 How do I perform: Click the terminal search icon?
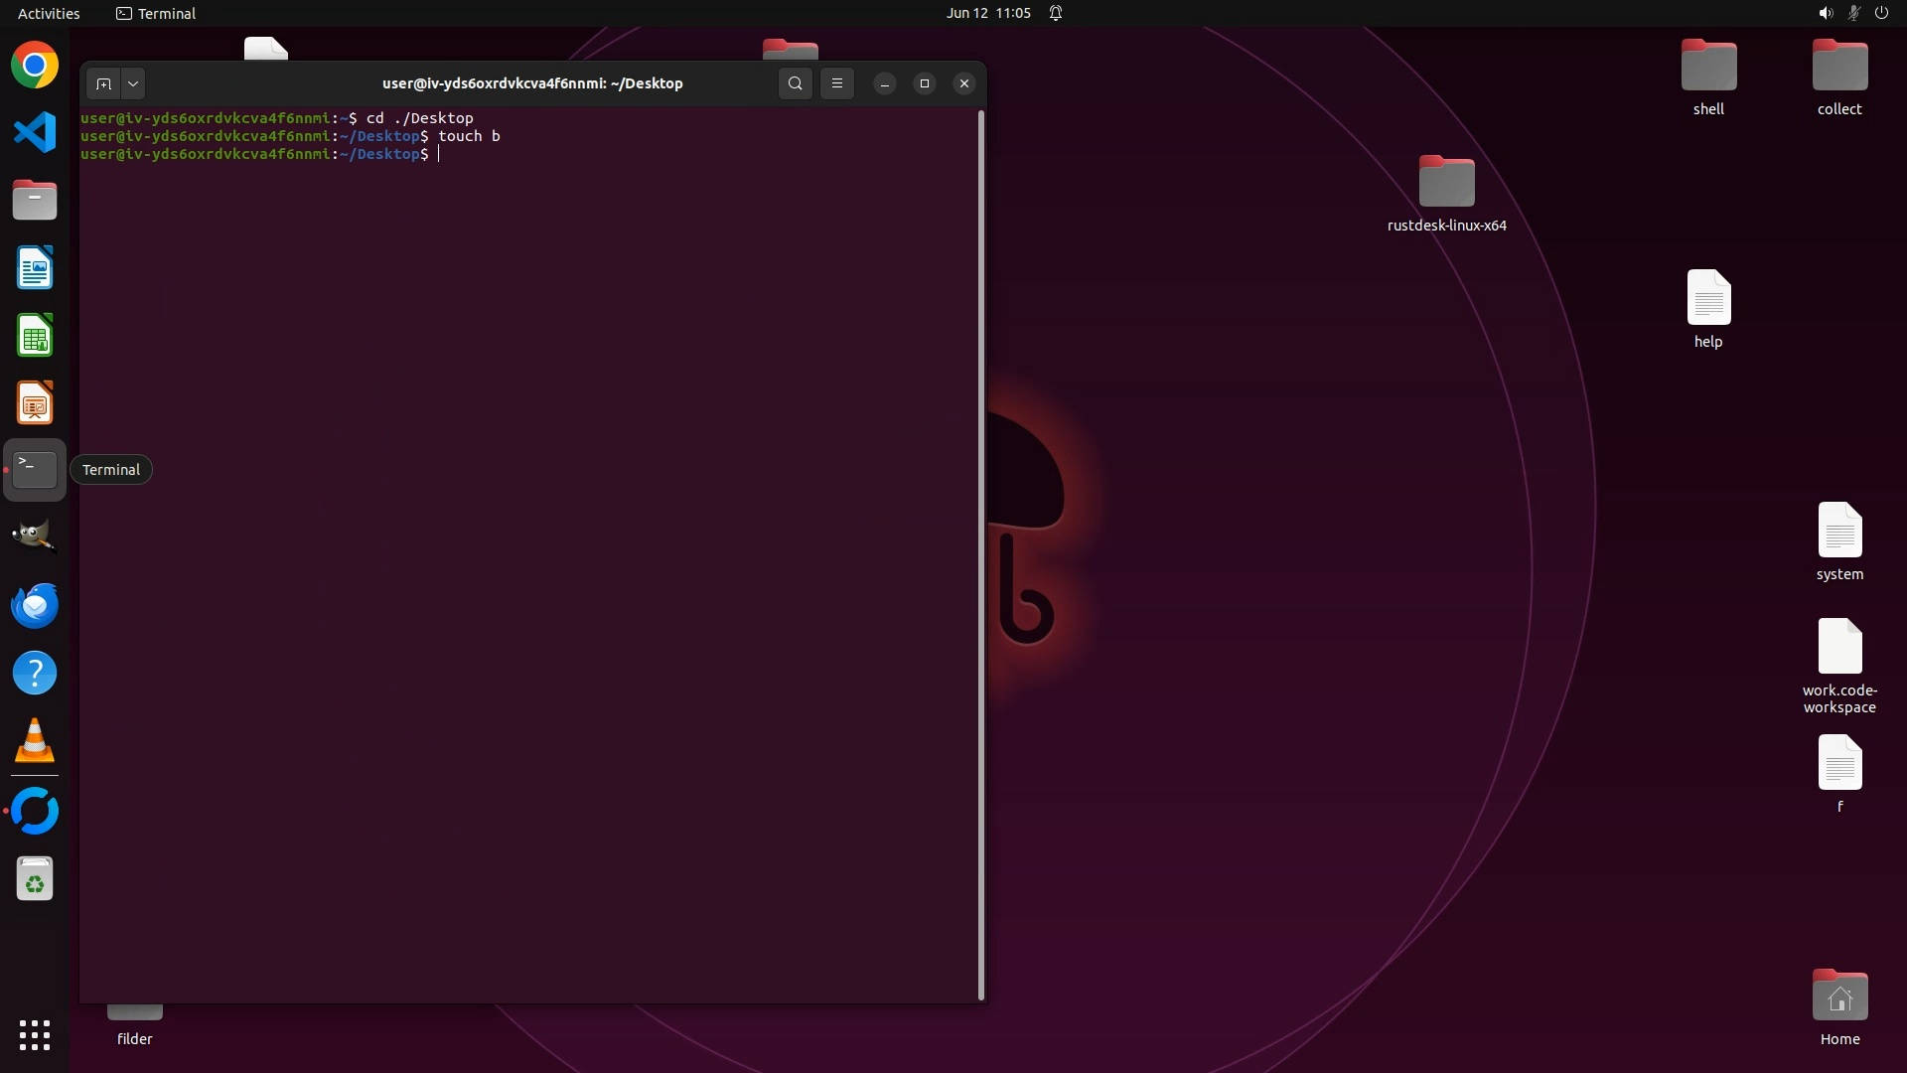coord(795,83)
